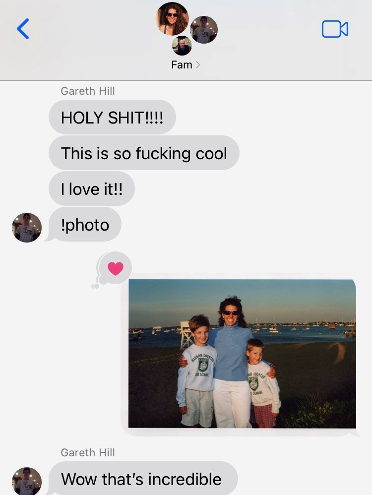Tap the blue back arrow

coord(23,29)
